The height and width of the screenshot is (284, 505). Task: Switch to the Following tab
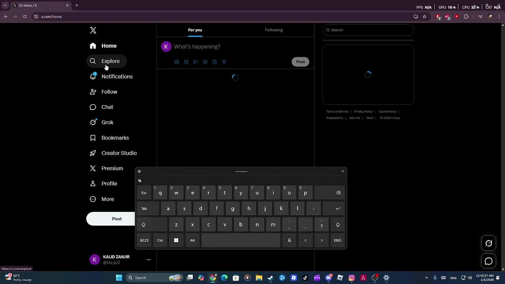pos(274,30)
